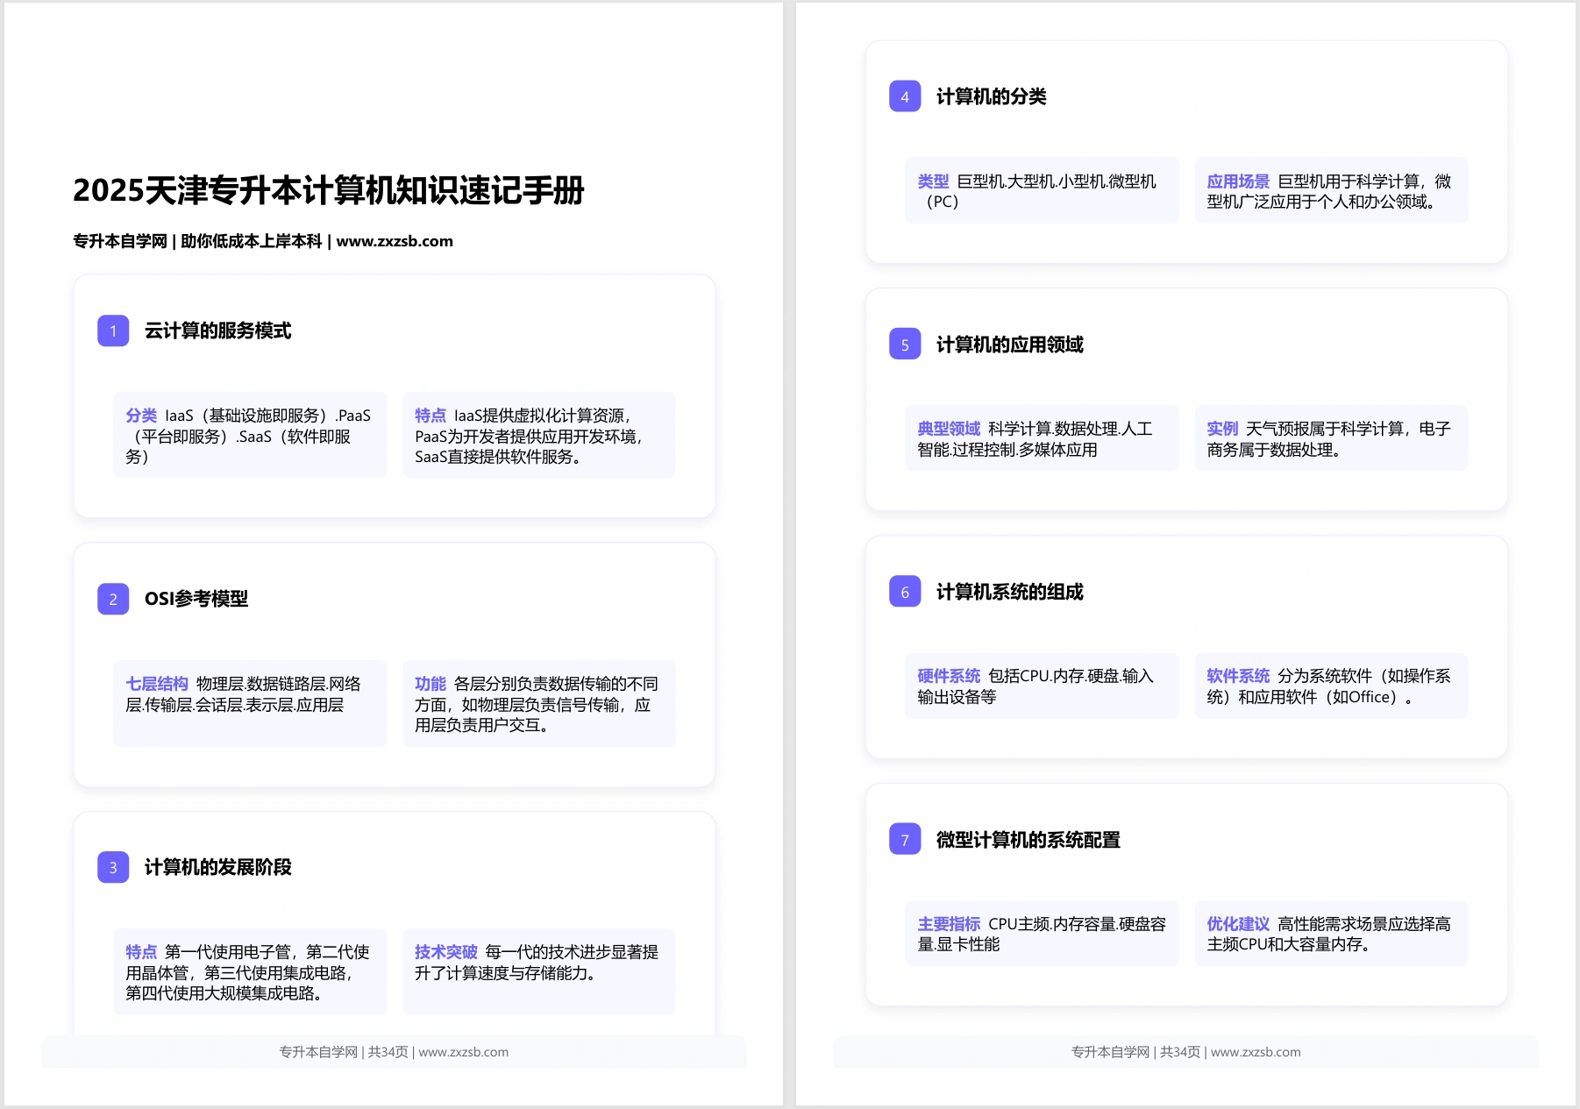Select the 功能 card about 各层分别负责数据传输
The image size is (1580, 1109).
tap(539, 703)
